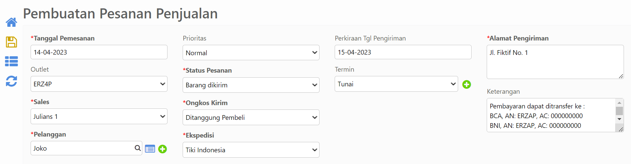Click the refresh arrows sidebar icon
The image size is (631, 164).
click(x=11, y=81)
